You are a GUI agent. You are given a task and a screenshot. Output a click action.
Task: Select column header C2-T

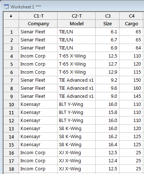[x=76, y=16]
